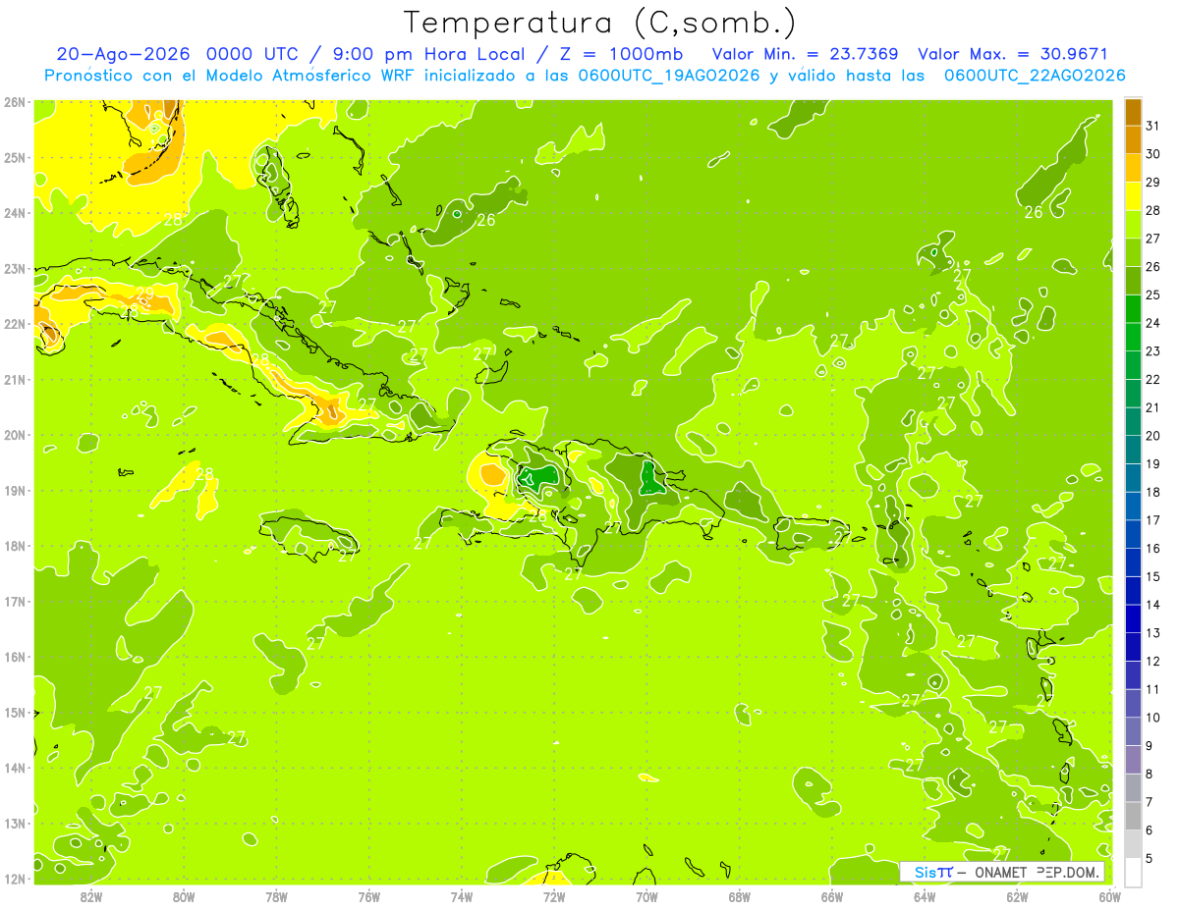Pick the blue legend swatch between 15 and 16
1179x910 pixels.
[x=1133, y=562]
